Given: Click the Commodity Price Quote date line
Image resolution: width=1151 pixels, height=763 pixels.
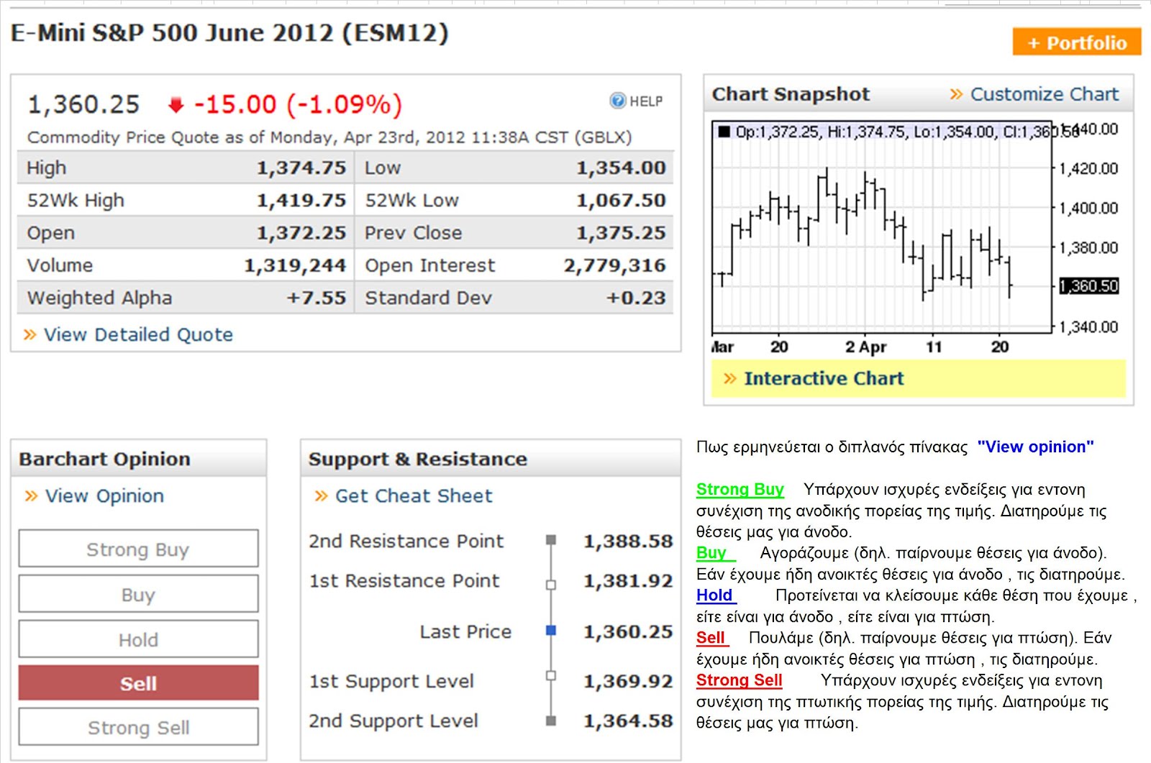Looking at the screenshot, I should coord(329,137).
